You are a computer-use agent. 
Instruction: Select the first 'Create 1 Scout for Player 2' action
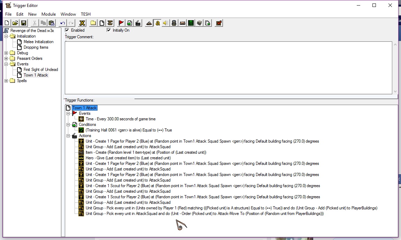click(203, 186)
